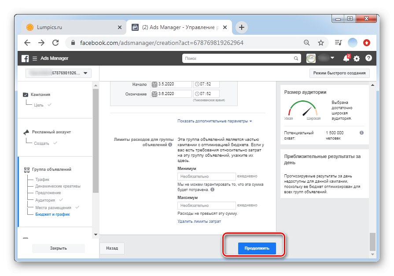The height and width of the screenshot is (276, 394).
Task: Open a new browser tab
Action: (x=242, y=27)
